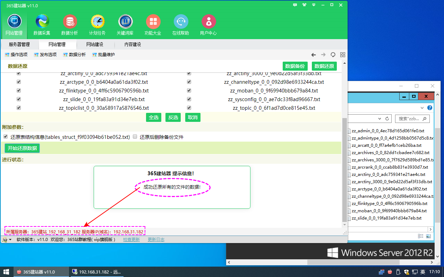This screenshot has height=277, width=444.
Task: Click the four-squares grid icon in toolbar
Action: click(x=343, y=55)
